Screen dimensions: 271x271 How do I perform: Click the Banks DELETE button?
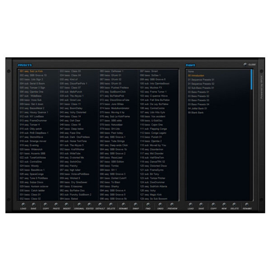234,205
